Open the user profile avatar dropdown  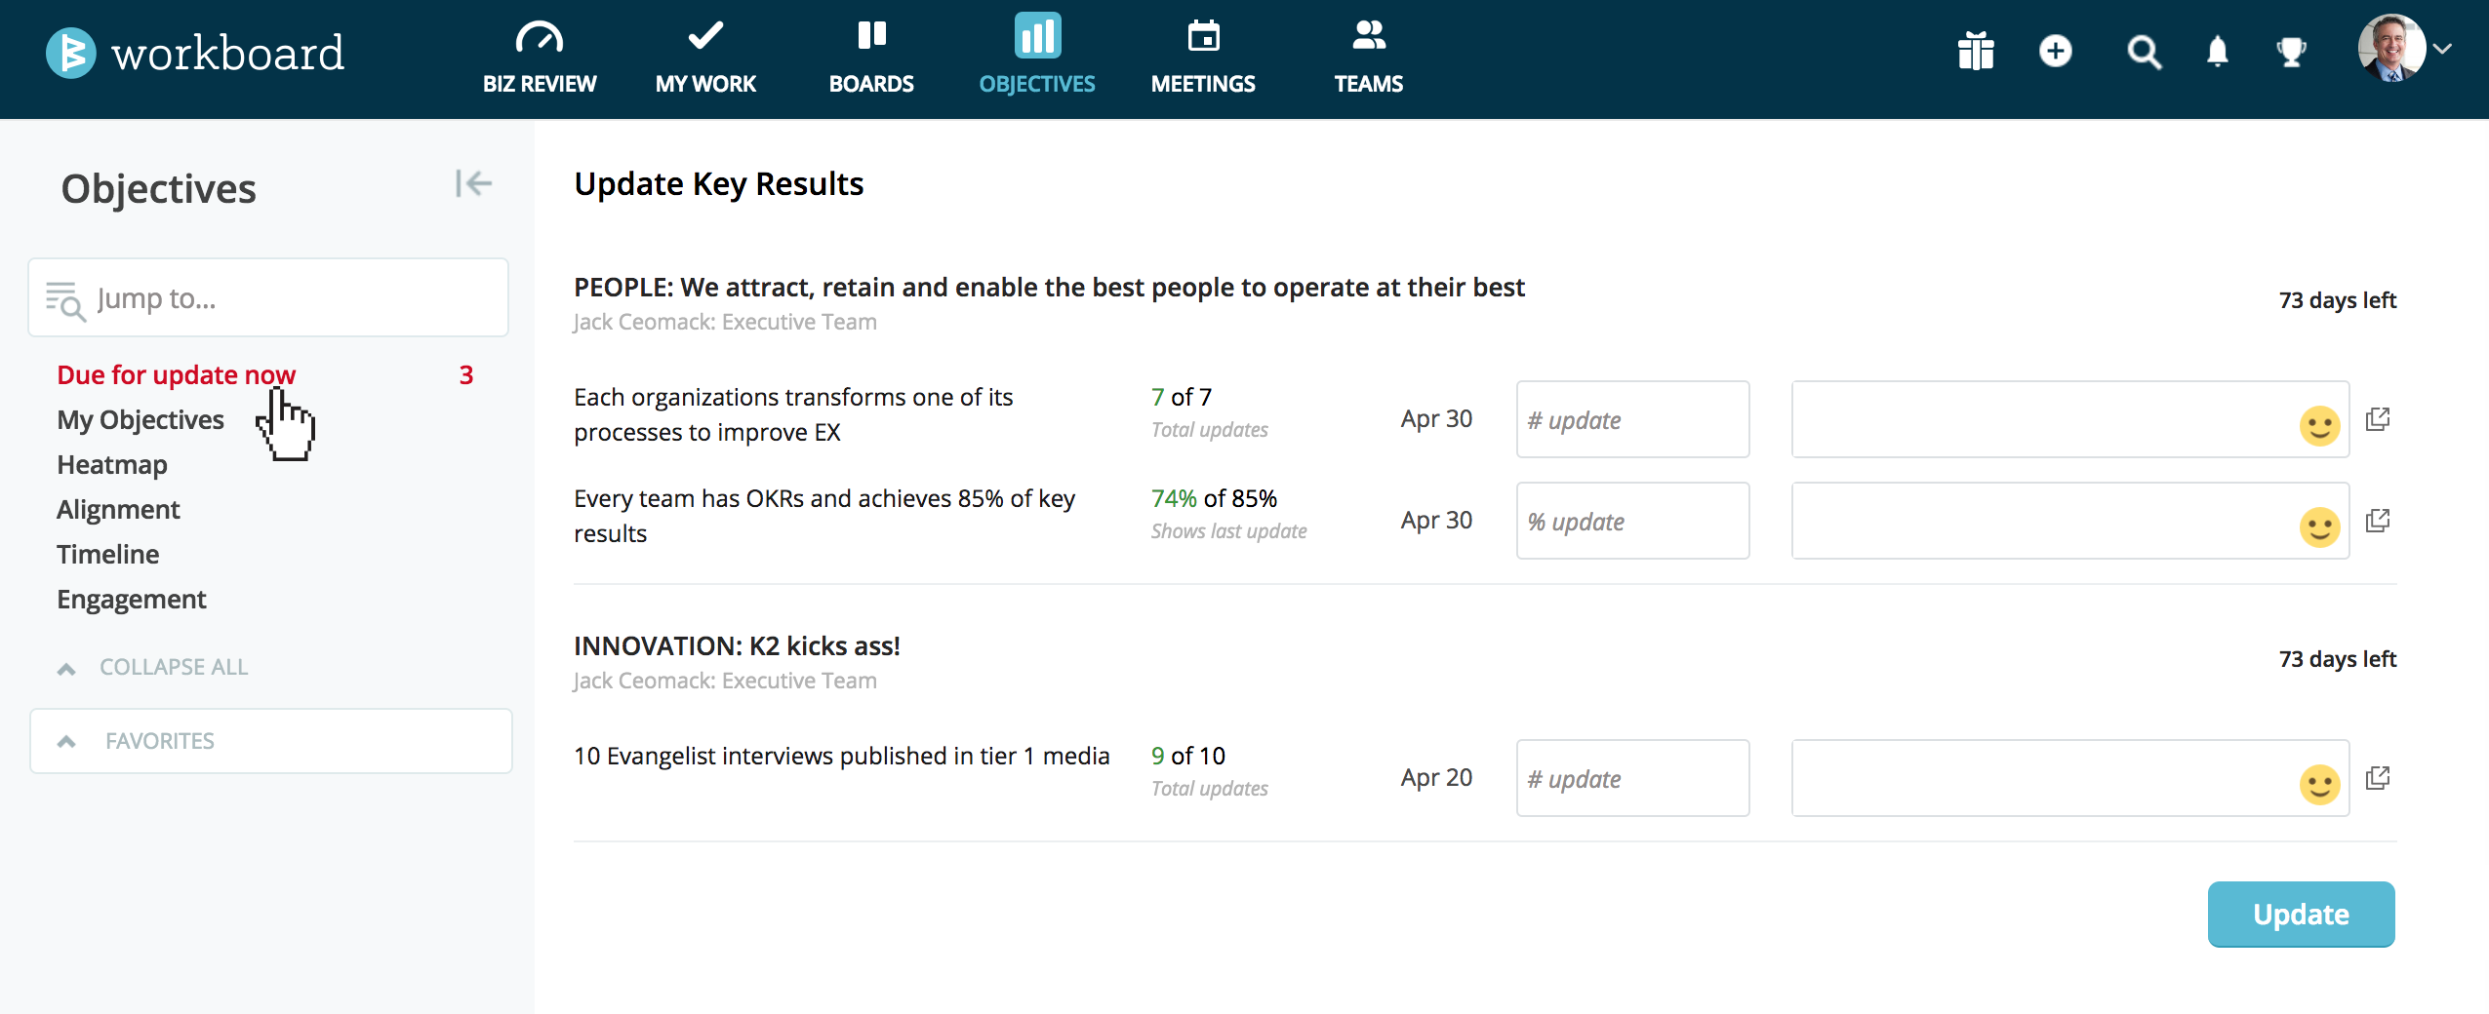pos(2402,49)
